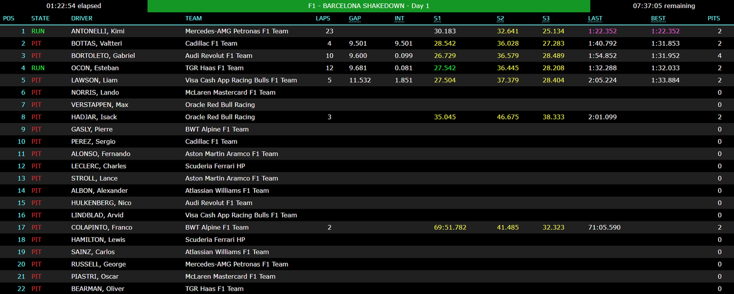Click Antonelli's lap count 23
The width and height of the screenshot is (734, 294).
(x=329, y=31)
